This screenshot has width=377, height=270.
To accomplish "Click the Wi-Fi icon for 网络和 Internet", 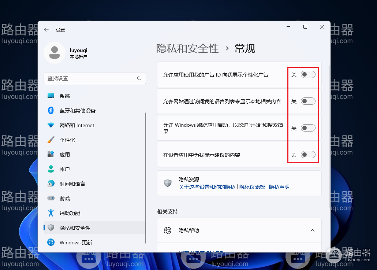I will [51, 125].
